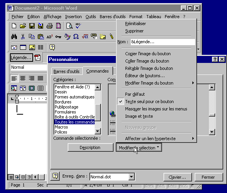Run the ABC spelling check icon
Image resolution: width=227 pixels, height=193 pixels.
coord(78,26)
